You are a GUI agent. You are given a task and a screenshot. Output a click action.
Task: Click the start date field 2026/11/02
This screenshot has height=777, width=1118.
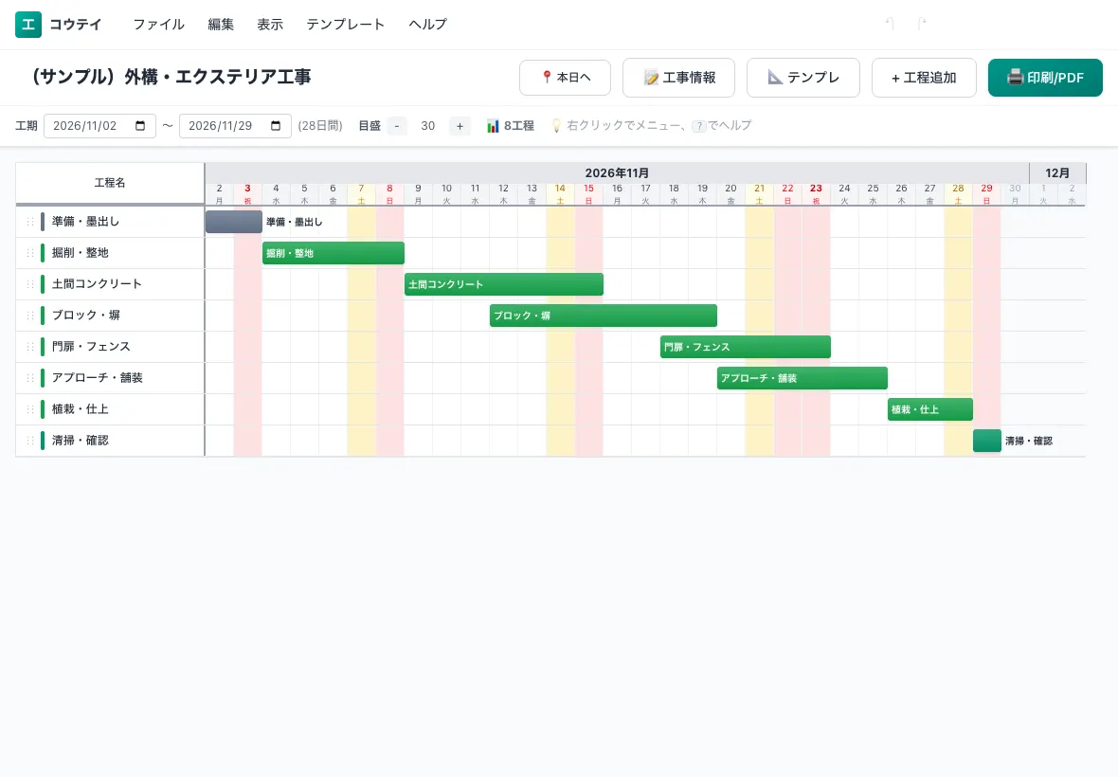coord(99,125)
